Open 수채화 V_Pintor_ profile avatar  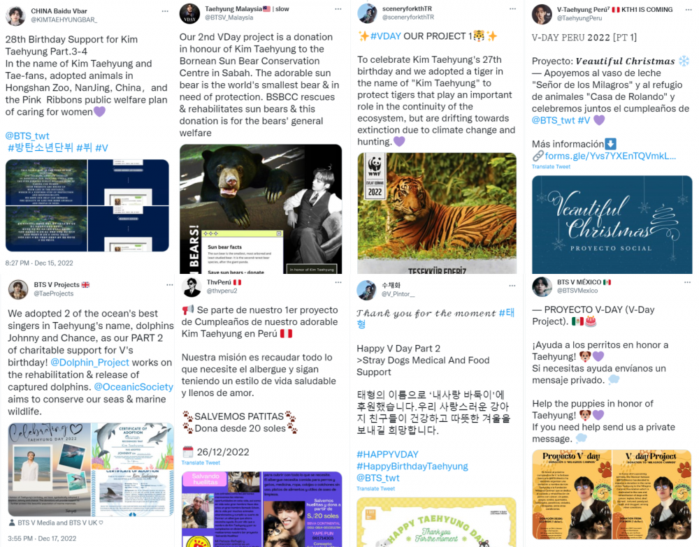[x=366, y=290]
